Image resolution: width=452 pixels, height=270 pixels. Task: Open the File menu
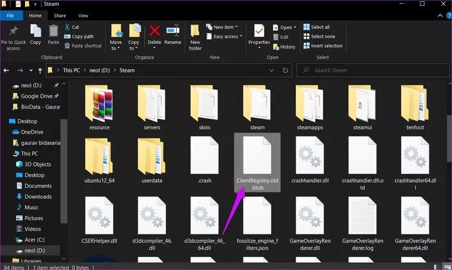pos(10,16)
